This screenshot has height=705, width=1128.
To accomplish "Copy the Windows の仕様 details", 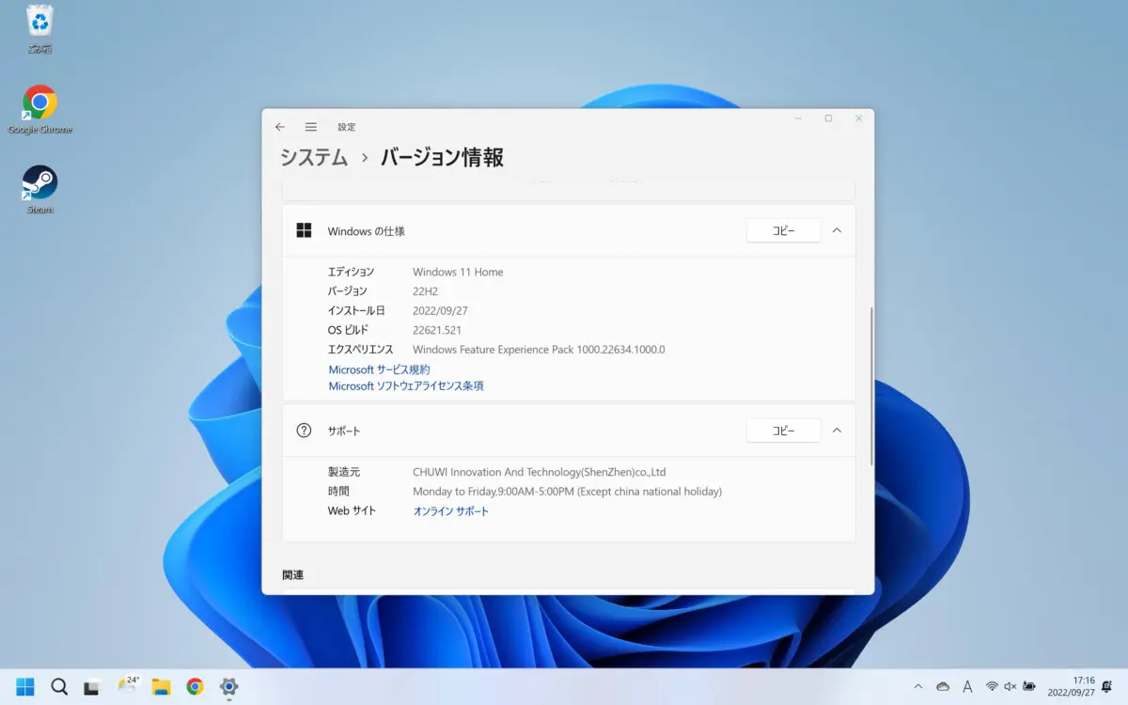I will coord(783,230).
